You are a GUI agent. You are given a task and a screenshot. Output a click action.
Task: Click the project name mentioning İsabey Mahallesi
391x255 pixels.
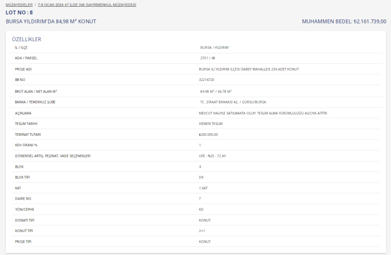pyautogui.click(x=249, y=69)
